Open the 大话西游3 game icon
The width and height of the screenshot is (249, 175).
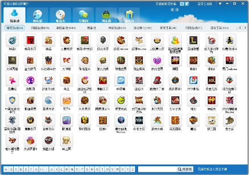(x=30, y=140)
